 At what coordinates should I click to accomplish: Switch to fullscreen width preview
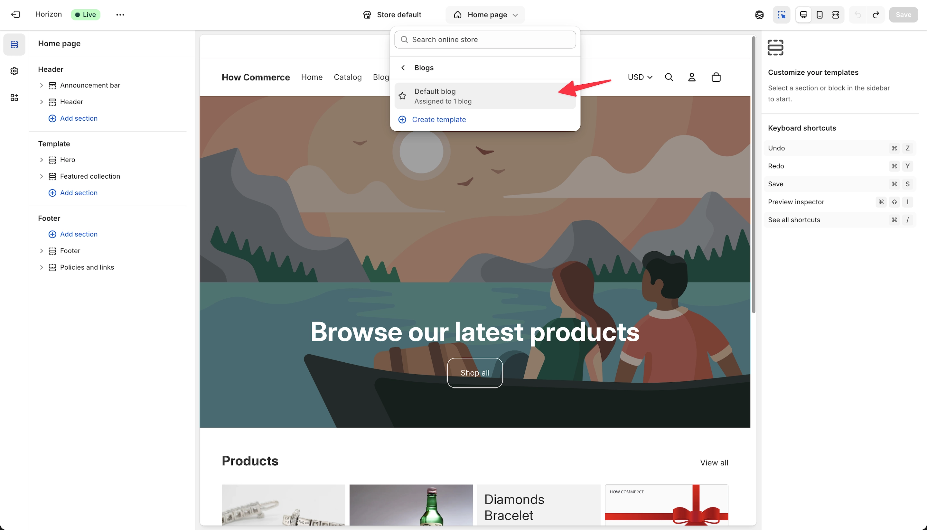click(x=836, y=14)
